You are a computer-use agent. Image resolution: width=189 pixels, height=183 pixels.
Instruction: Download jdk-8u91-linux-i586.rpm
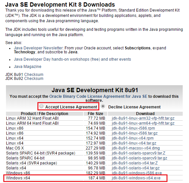[x=133, y=128]
